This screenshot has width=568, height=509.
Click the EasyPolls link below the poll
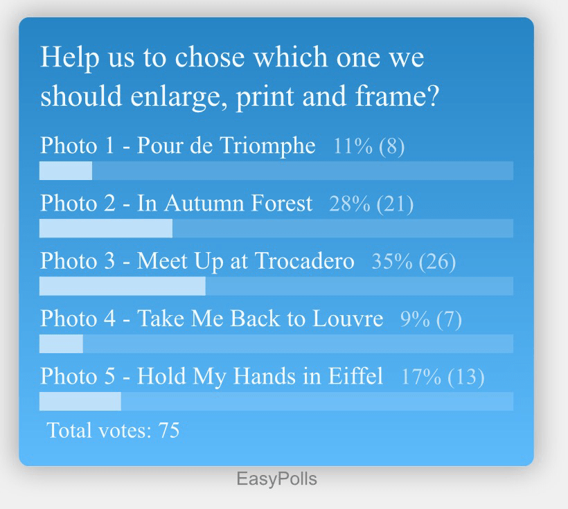[x=276, y=479]
